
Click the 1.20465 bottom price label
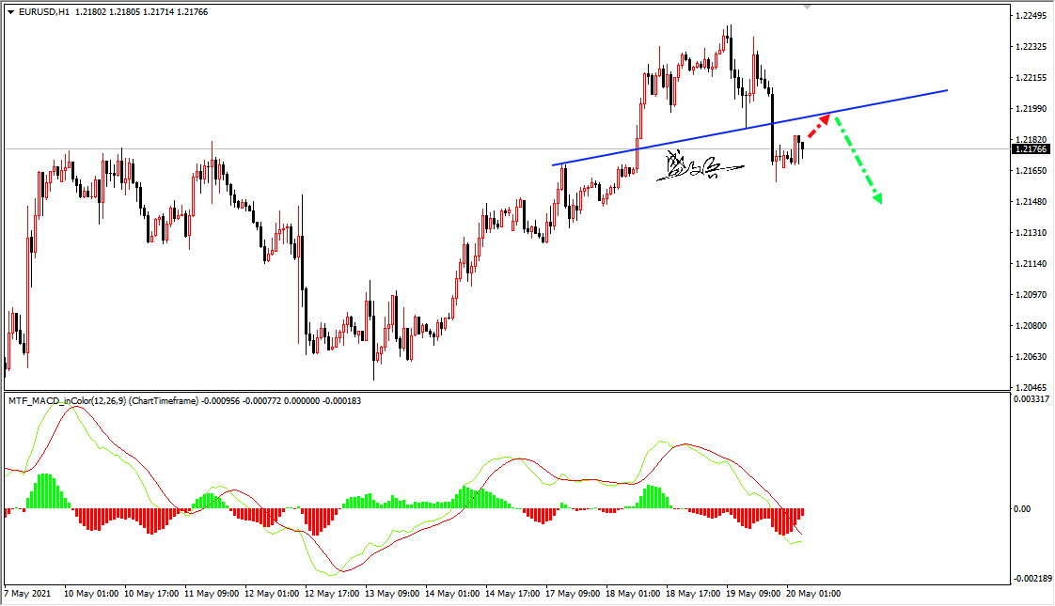pyautogui.click(x=1031, y=388)
